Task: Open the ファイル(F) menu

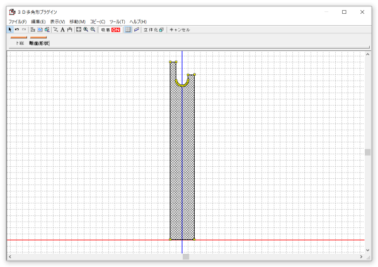Action: click(x=18, y=21)
